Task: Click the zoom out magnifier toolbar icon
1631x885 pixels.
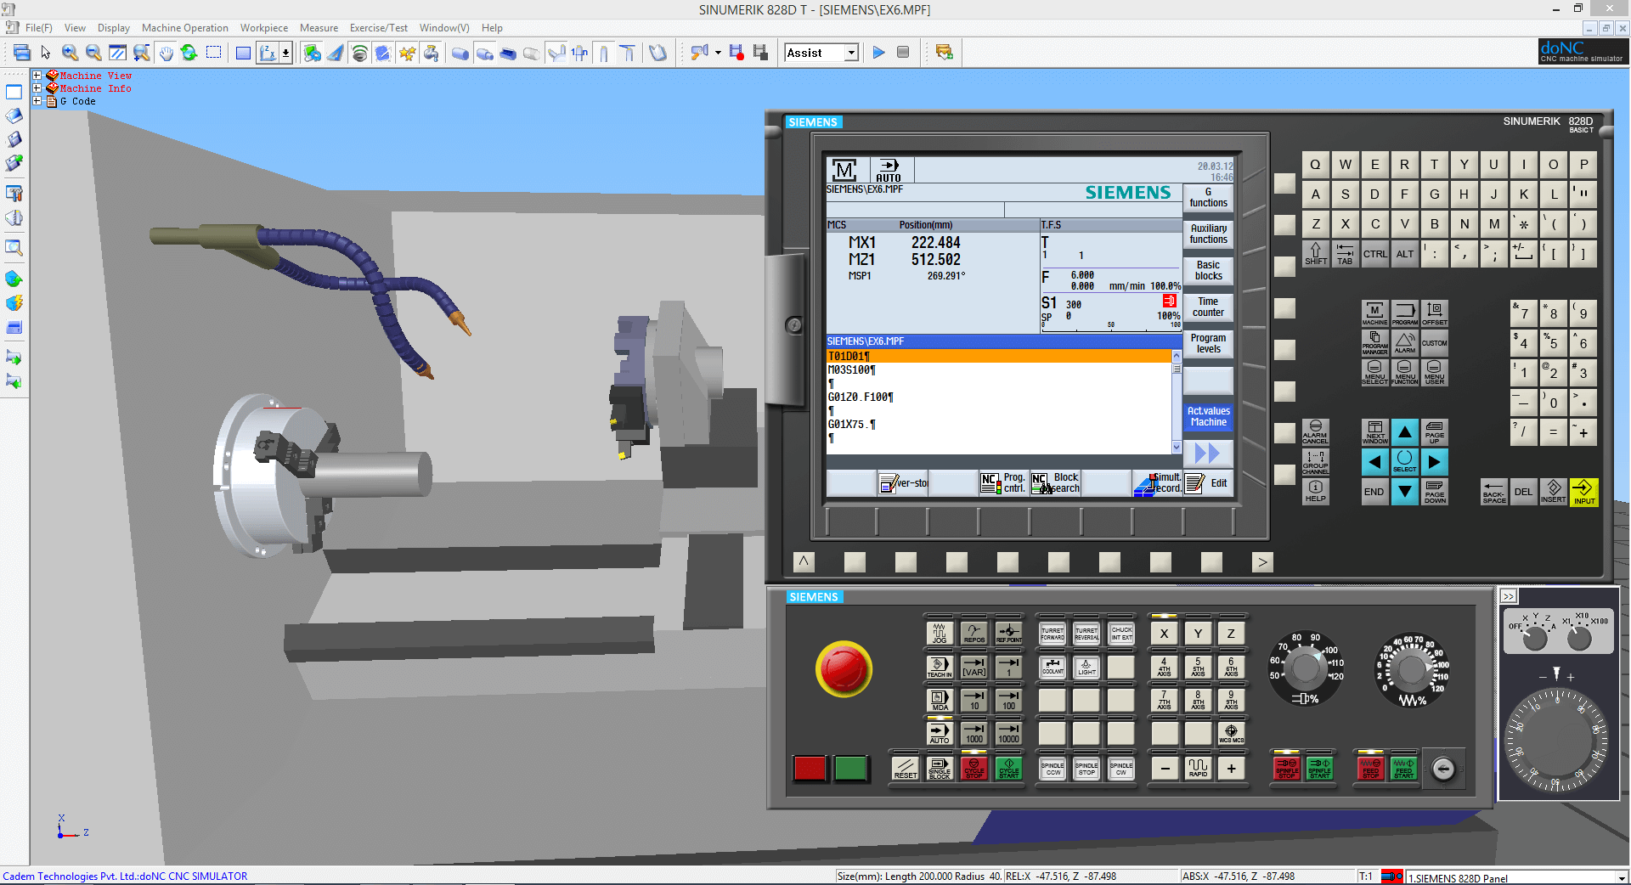Action: click(93, 53)
